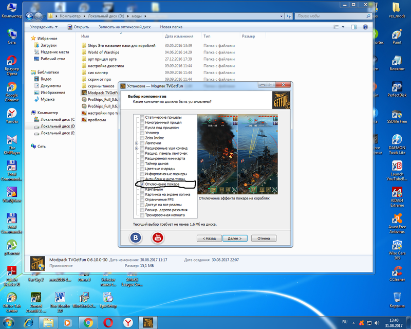Expand the Расширенные уши команд group
Viewport: 411px width, 329px height.
(x=137, y=148)
